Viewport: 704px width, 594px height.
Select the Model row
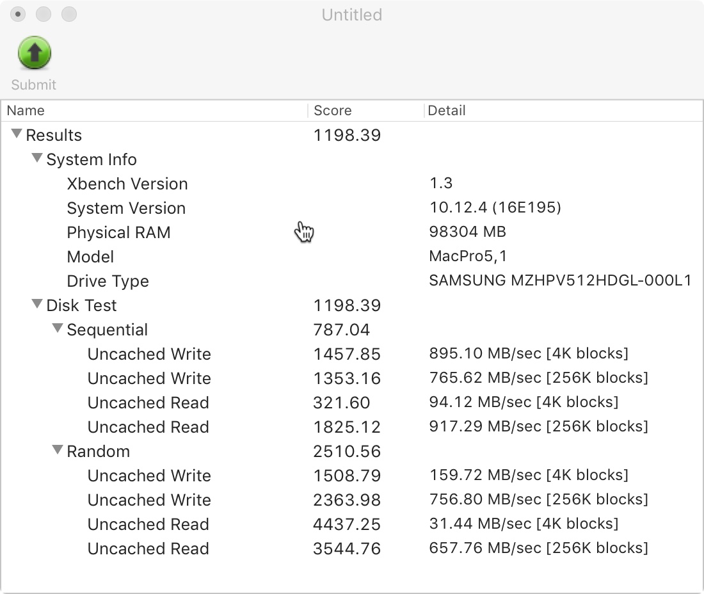pos(90,257)
